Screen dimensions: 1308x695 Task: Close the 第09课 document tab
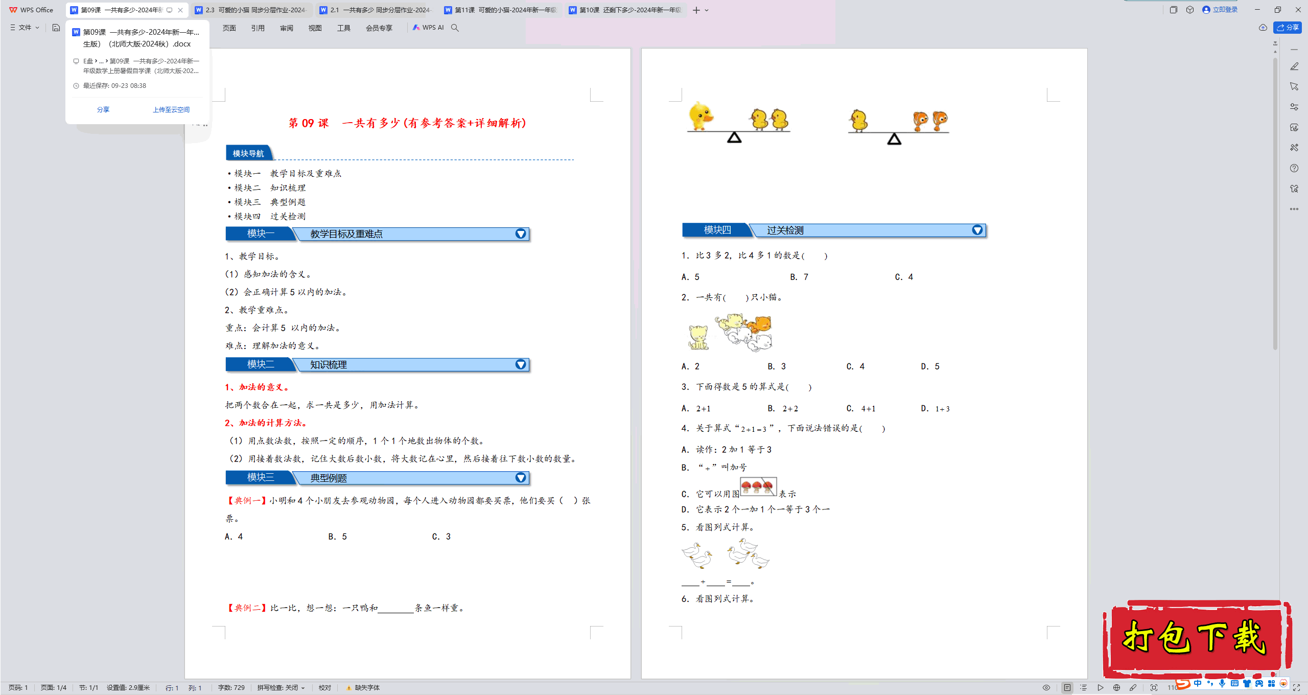coord(180,10)
